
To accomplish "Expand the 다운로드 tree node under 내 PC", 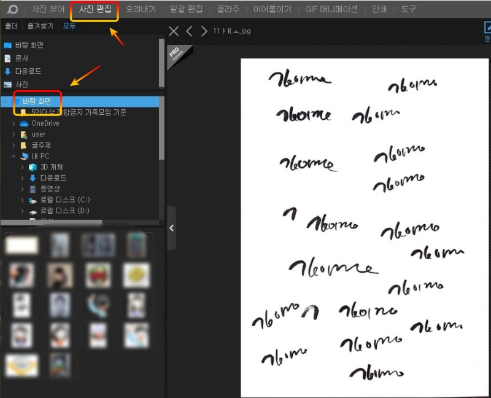I will [x=22, y=178].
